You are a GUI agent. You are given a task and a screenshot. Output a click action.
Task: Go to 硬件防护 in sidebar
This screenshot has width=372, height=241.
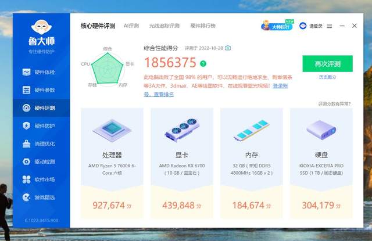tap(41, 126)
